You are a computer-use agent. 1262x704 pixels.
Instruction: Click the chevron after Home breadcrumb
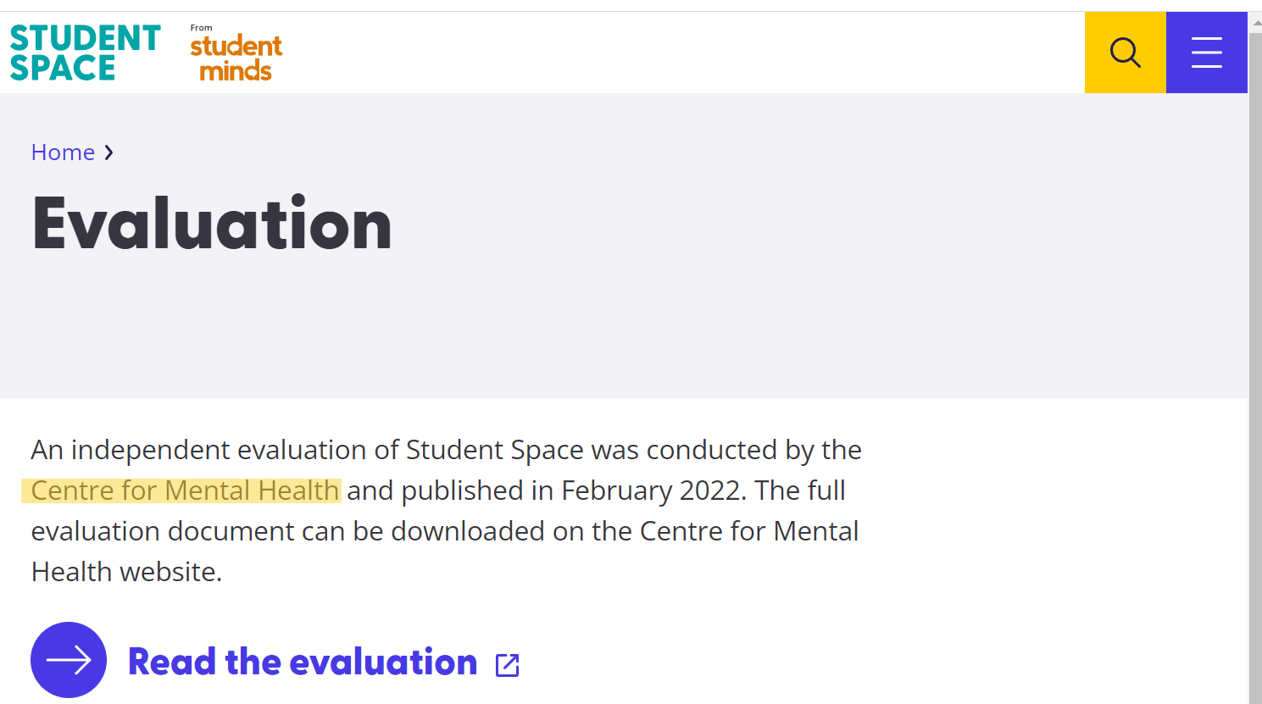click(108, 152)
